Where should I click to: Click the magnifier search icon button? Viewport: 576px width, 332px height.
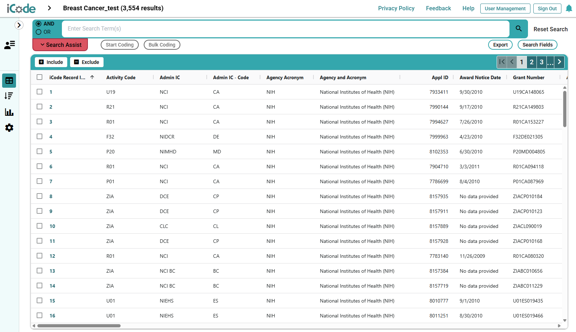[519, 28]
